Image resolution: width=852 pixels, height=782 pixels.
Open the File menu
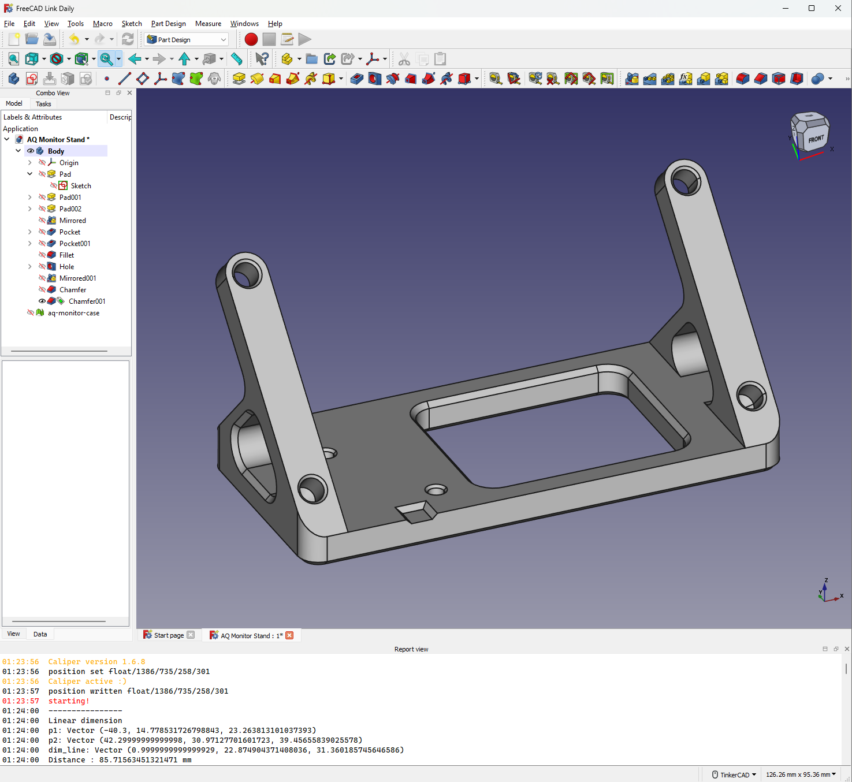[9, 24]
